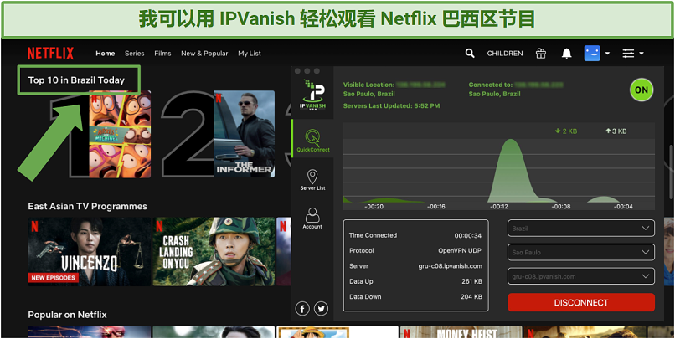The height and width of the screenshot is (339, 675).
Task: Open Netflix notifications bell
Action: point(566,54)
